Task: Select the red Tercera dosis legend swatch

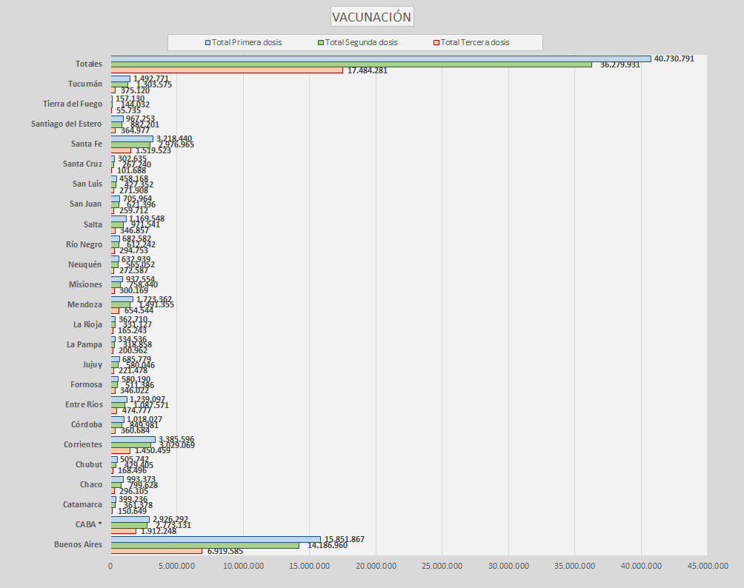Action: (x=436, y=43)
